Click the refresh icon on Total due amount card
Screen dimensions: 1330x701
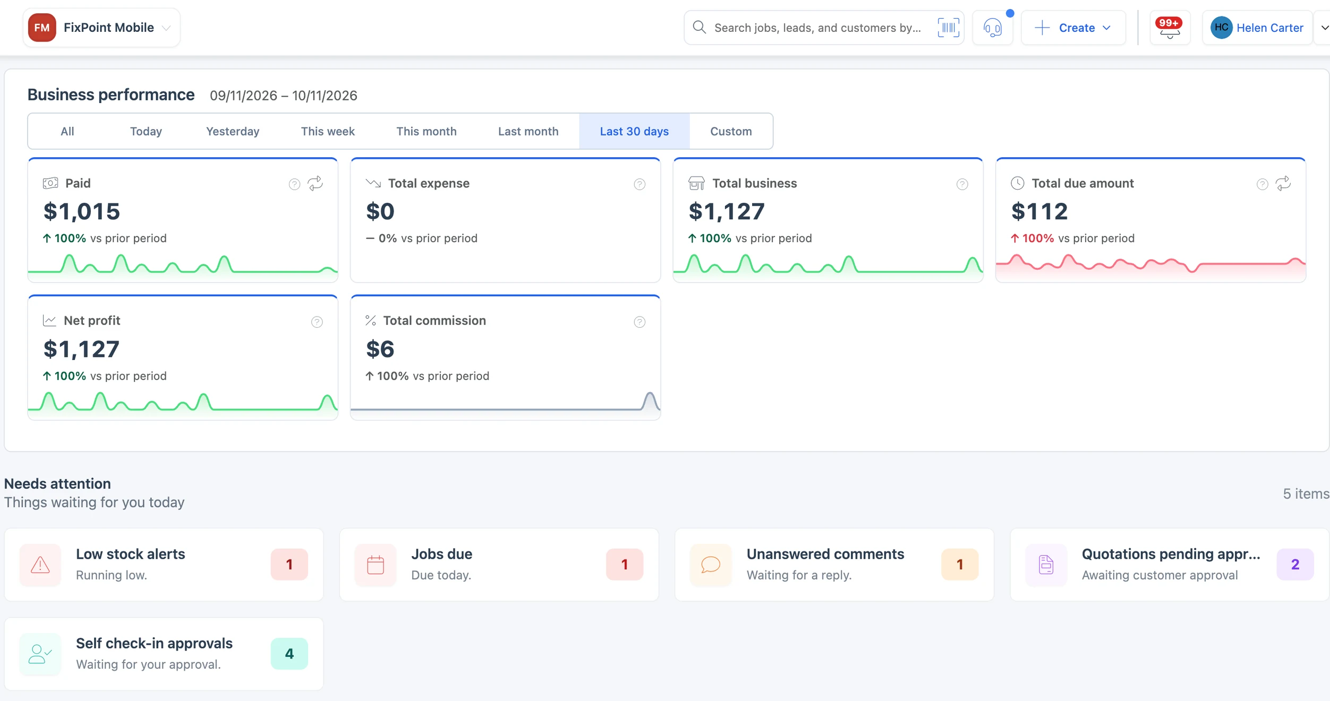click(x=1283, y=183)
